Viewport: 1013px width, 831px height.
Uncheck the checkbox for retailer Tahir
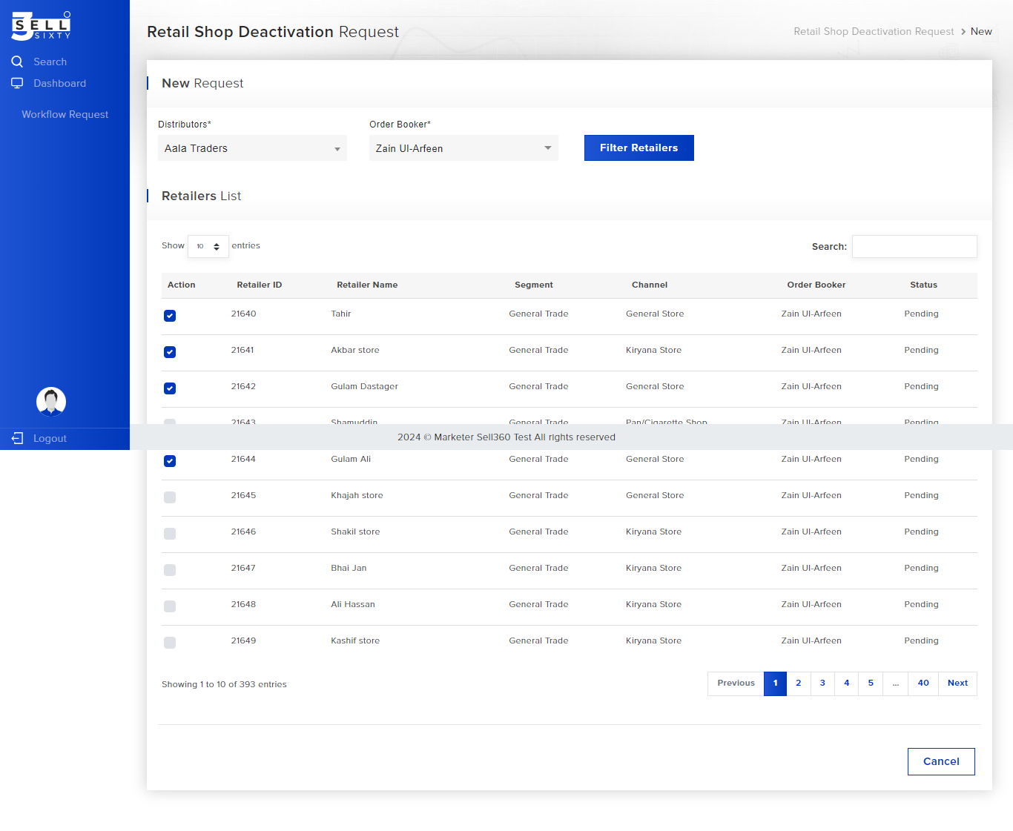point(170,316)
